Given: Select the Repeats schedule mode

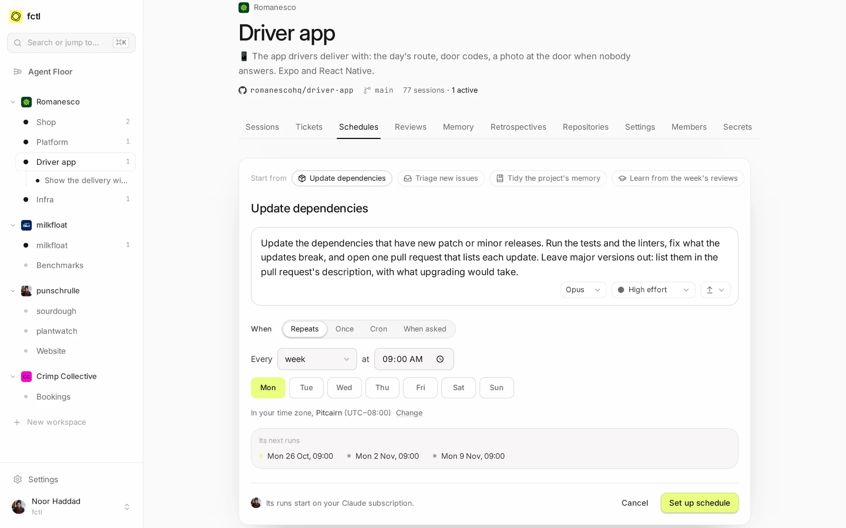Looking at the screenshot, I should (305, 329).
